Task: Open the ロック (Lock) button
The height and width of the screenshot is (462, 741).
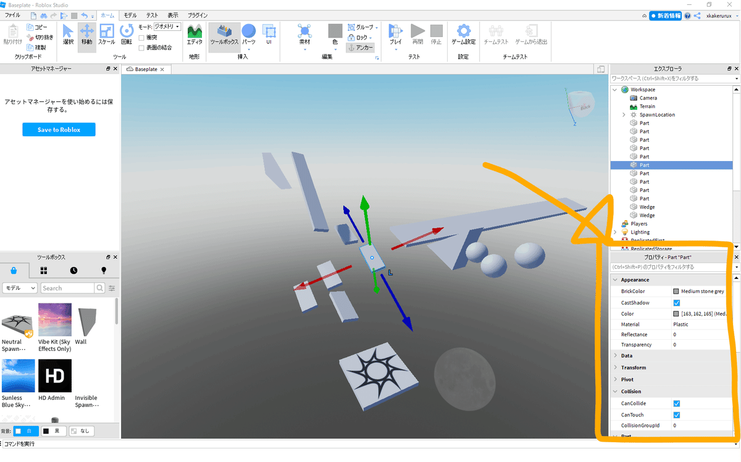Action: click(359, 37)
